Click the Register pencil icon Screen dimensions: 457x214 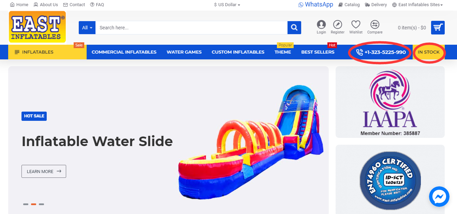[x=337, y=25]
